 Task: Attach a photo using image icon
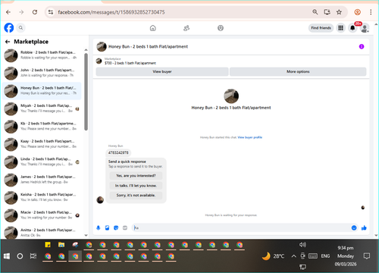107,227
